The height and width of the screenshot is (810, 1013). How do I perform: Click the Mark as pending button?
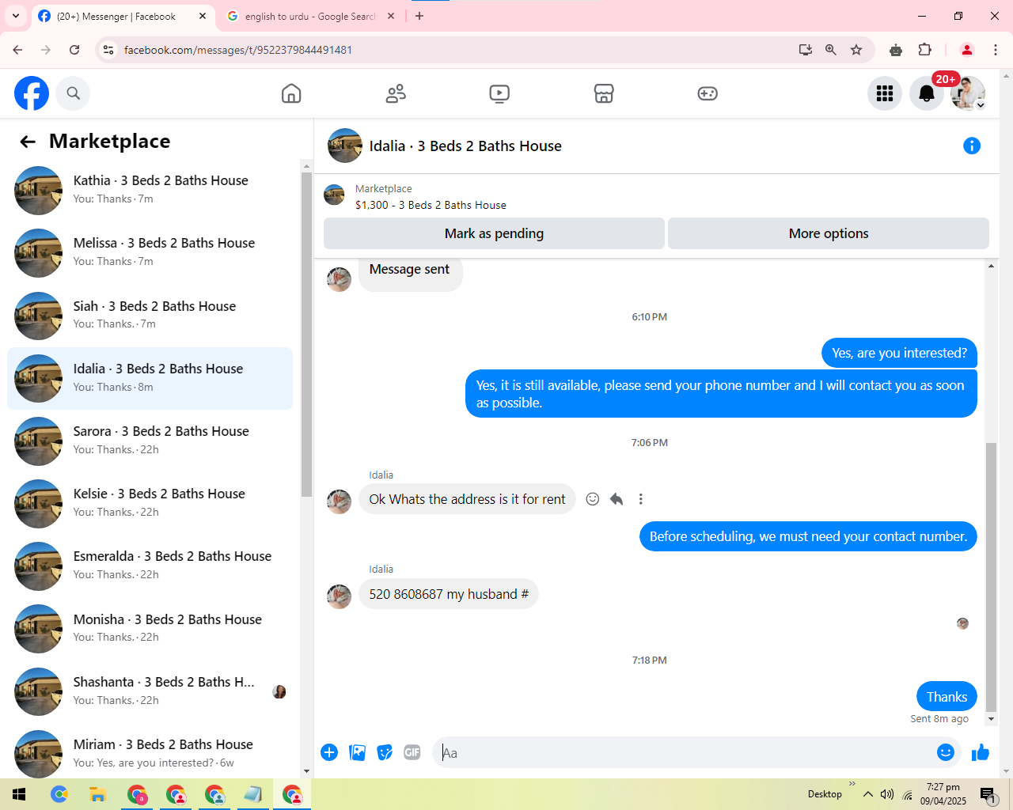click(494, 233)
